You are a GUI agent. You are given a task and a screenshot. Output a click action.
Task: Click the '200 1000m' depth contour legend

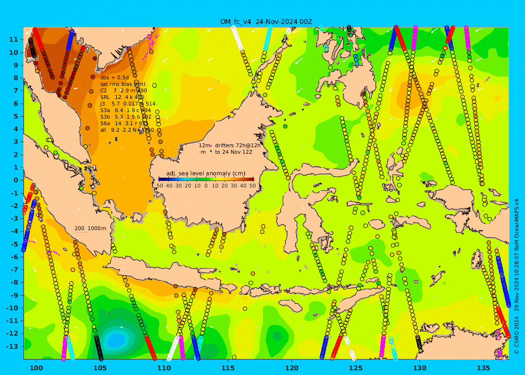pyautogui.click(x=90, y=228)
